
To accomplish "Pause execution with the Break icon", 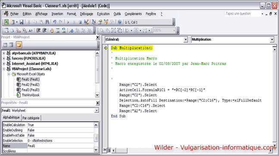I will click(x=74, y=22).
